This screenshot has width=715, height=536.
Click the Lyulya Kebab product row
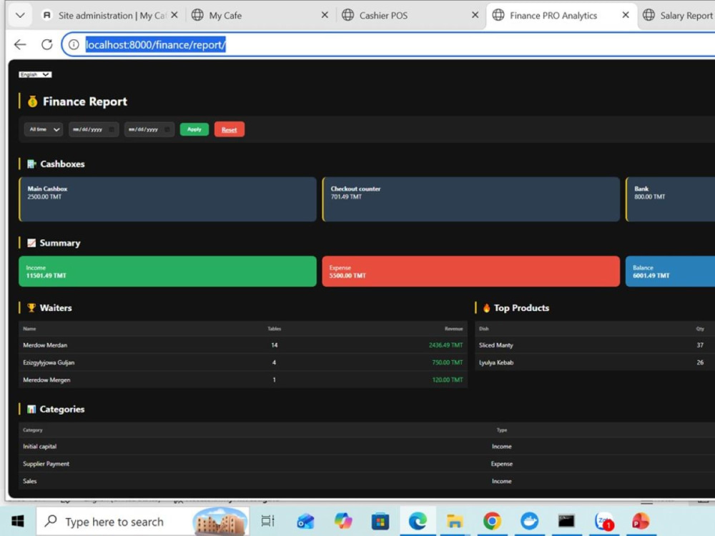pos(595,362)
